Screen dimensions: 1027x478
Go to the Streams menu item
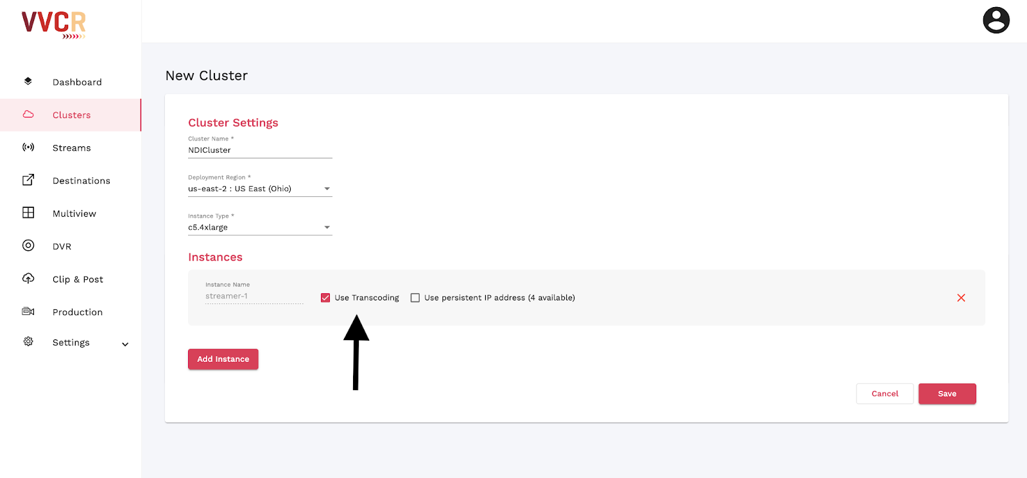click(71, 148)
